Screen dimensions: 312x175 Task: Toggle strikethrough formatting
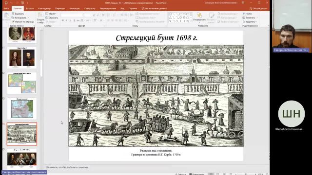78,20
